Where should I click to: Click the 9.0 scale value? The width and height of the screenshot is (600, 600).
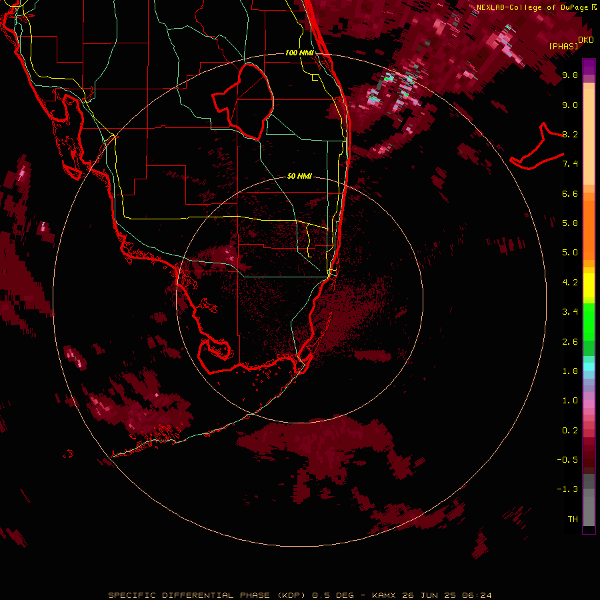[x=570, y=105]
